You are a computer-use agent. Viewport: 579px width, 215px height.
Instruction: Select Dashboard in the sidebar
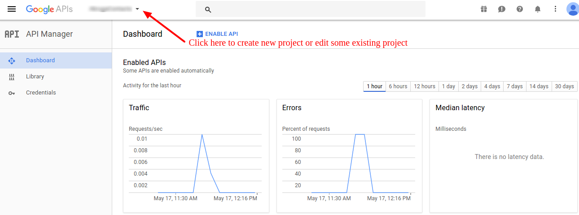[x=40, y=60]
